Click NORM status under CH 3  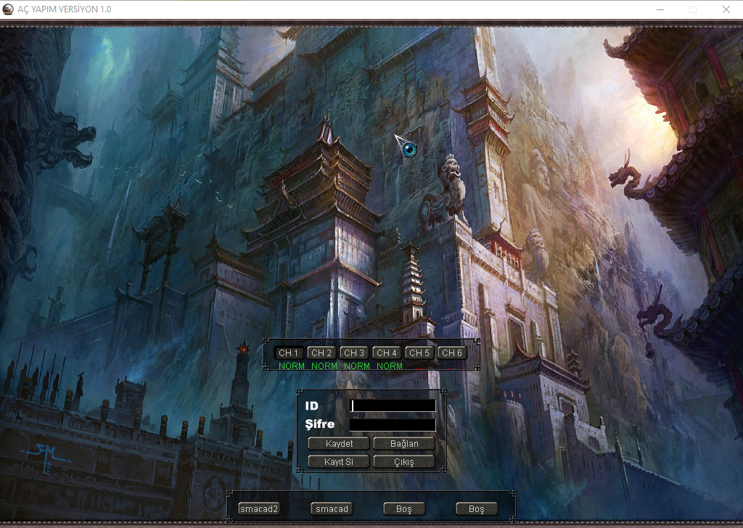(x=357, y=366)
